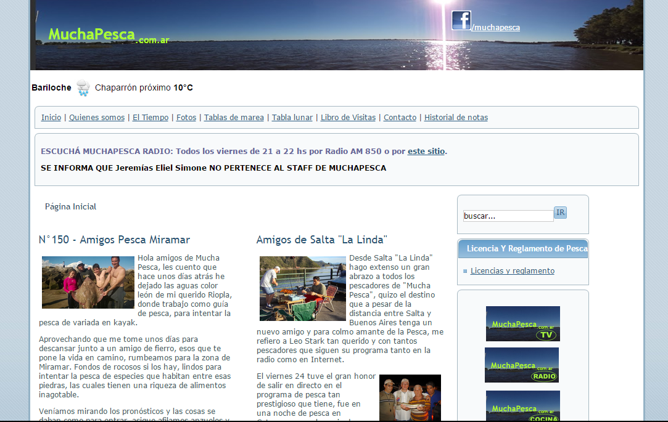Click the 'buscar...' search field
This screenshot has width=668, height=422.
click(x=508, y=216)
